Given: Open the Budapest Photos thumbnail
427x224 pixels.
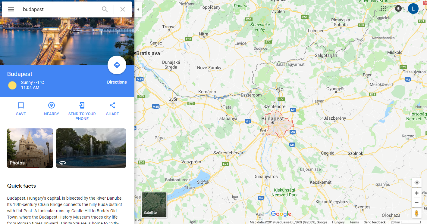Looking at the screenshot, I should tap(30, 148).
